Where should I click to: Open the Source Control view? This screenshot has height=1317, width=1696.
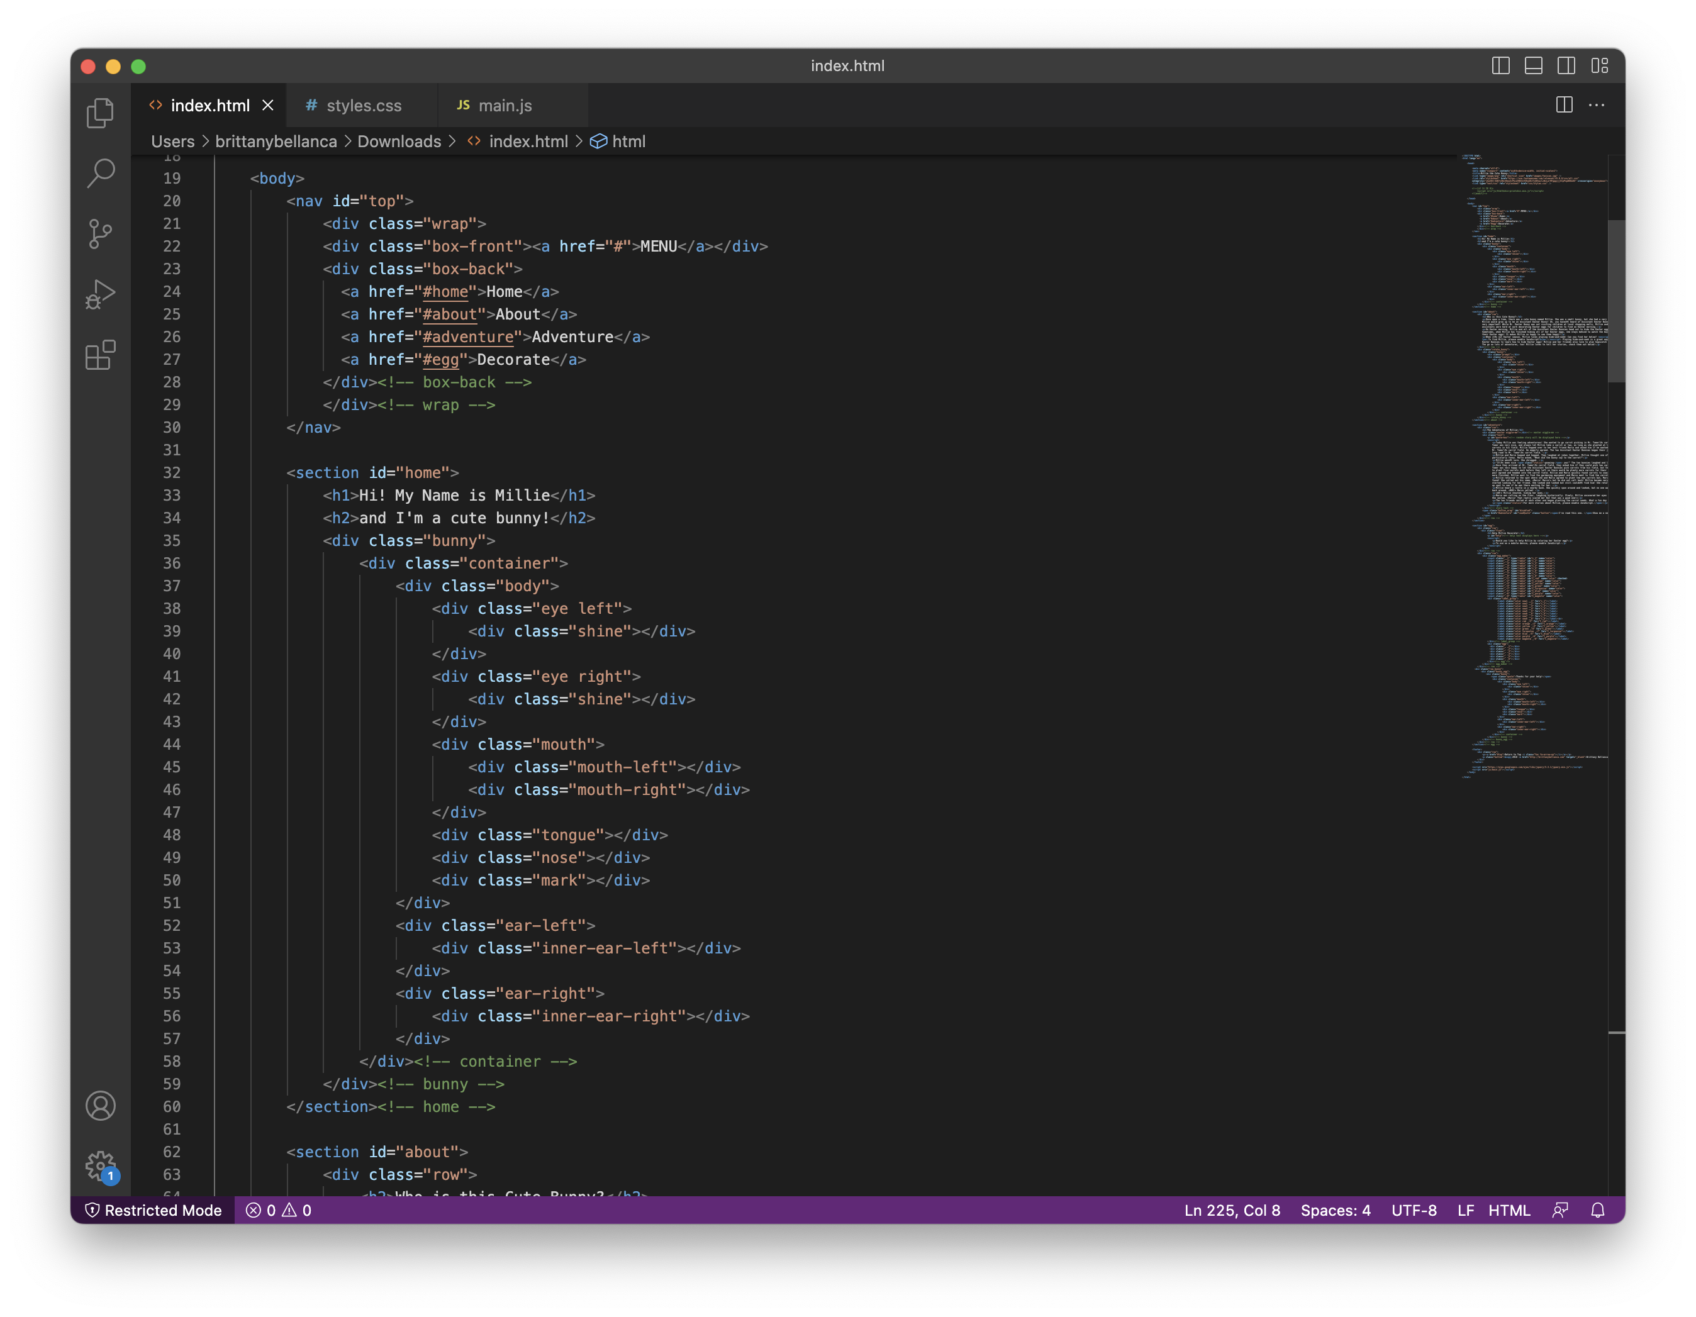(x=100, y=234)
